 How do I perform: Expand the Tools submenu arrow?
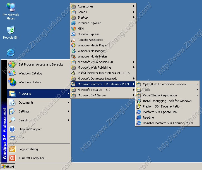[x=197, y=89]
